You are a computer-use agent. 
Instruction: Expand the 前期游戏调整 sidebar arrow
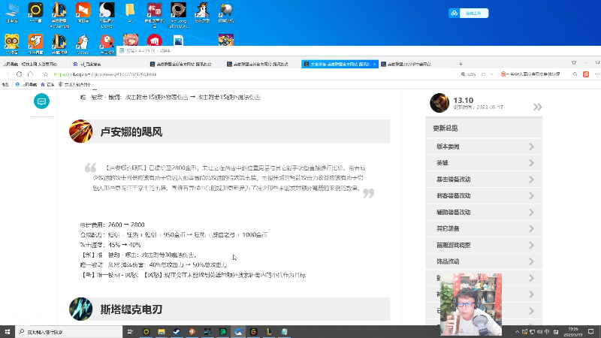point(531,245)
